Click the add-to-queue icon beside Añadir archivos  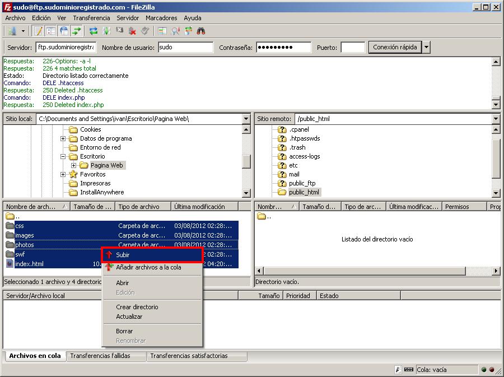[x=109, y=267]
